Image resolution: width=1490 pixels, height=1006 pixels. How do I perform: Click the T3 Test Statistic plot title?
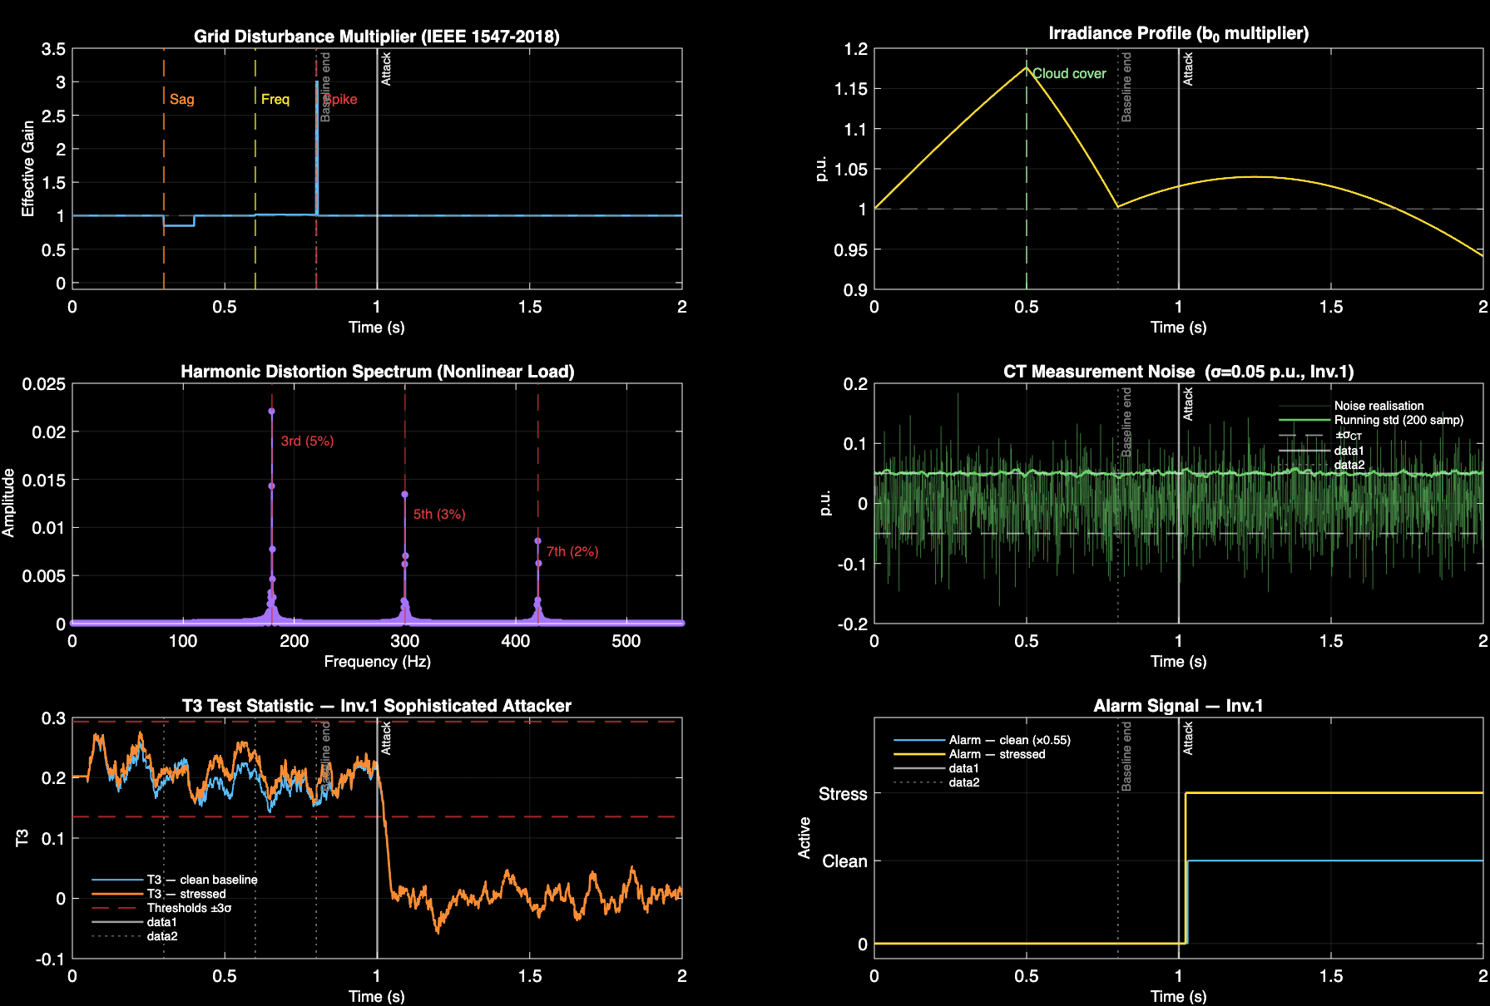376,706
